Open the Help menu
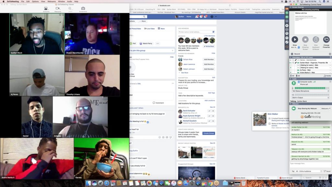 pyautogui.click(x=76, y=2)
